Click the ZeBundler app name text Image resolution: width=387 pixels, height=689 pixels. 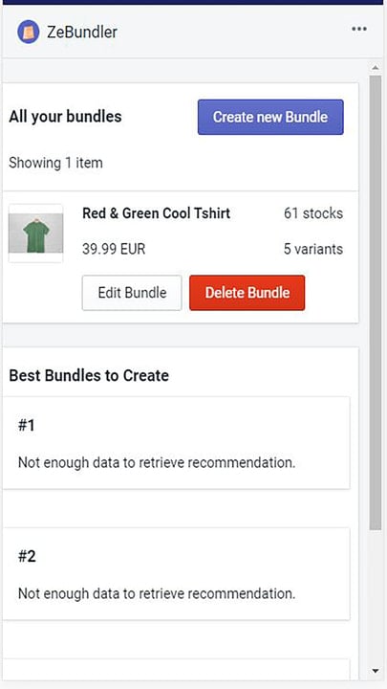[x=82, y=33]
